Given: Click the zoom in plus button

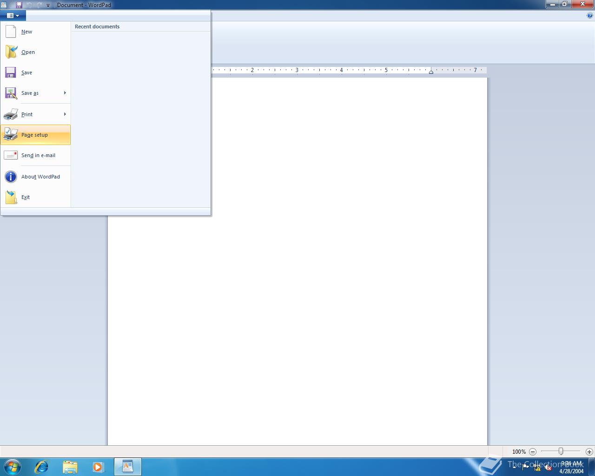Looking at the screenshot, I should point(589,451).
